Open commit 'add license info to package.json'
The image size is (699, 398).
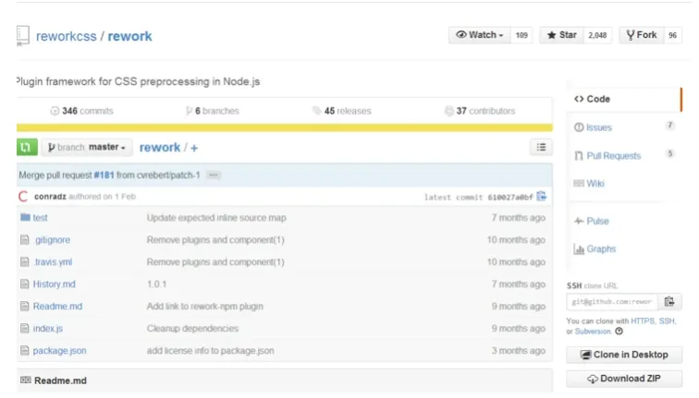pos(211,351)
